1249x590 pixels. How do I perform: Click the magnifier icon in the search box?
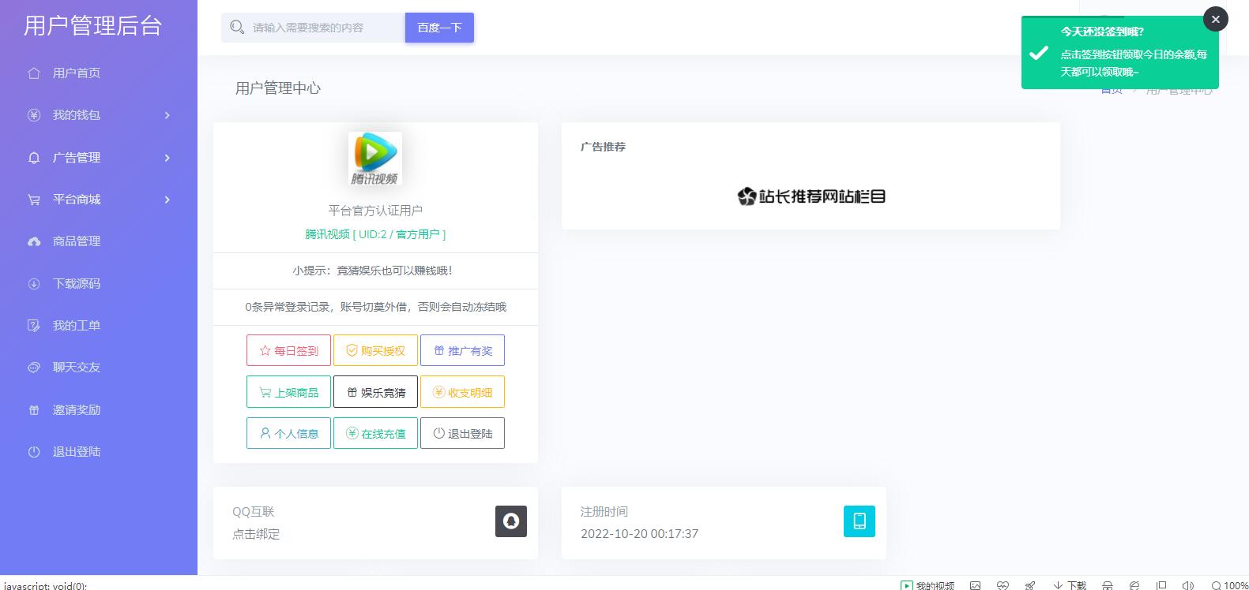237,28
